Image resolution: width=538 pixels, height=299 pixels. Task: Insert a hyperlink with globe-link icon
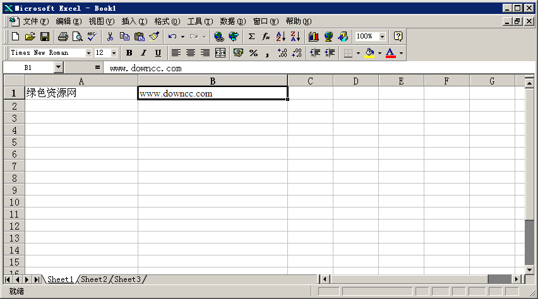pos(219,37)
